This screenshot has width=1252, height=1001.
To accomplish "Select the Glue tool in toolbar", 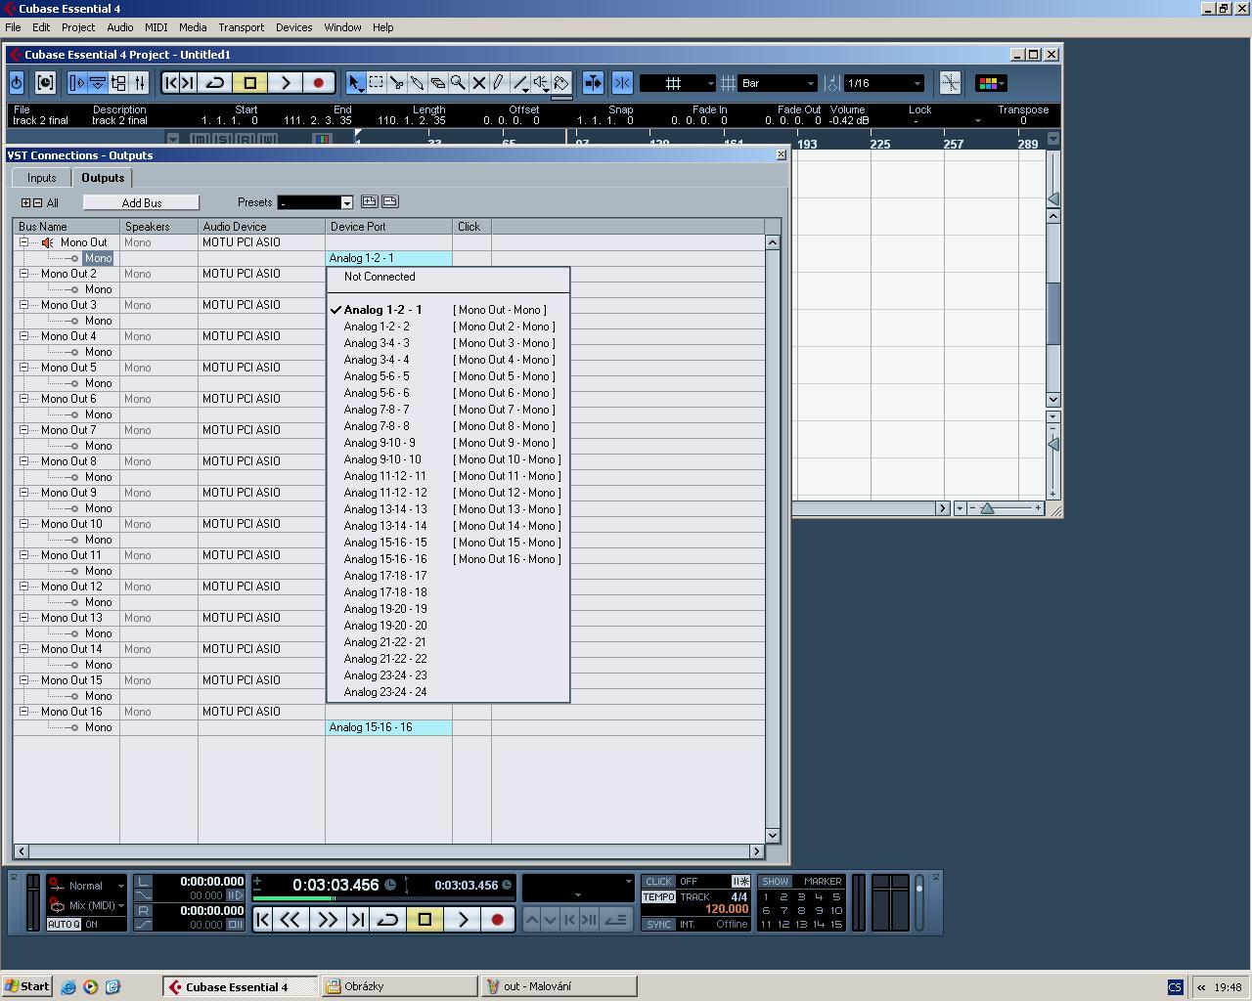I will (x=417, y=83).
